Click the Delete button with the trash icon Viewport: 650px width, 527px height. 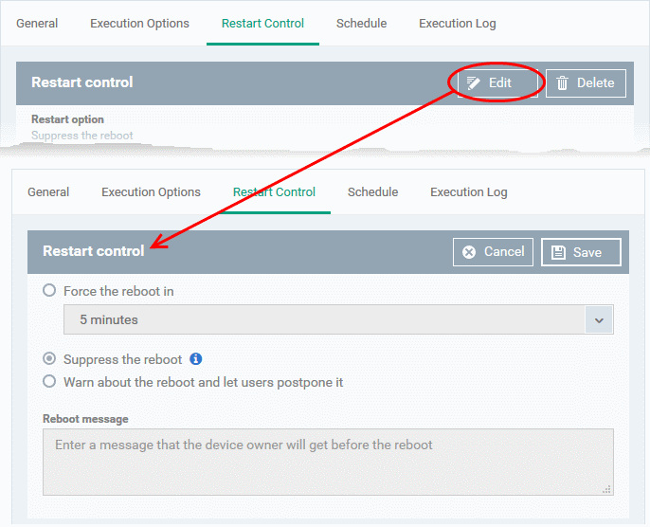(586, 82)
